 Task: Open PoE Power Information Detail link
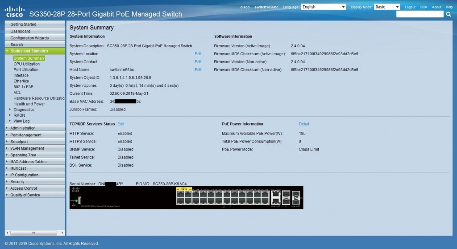point(303,124)
